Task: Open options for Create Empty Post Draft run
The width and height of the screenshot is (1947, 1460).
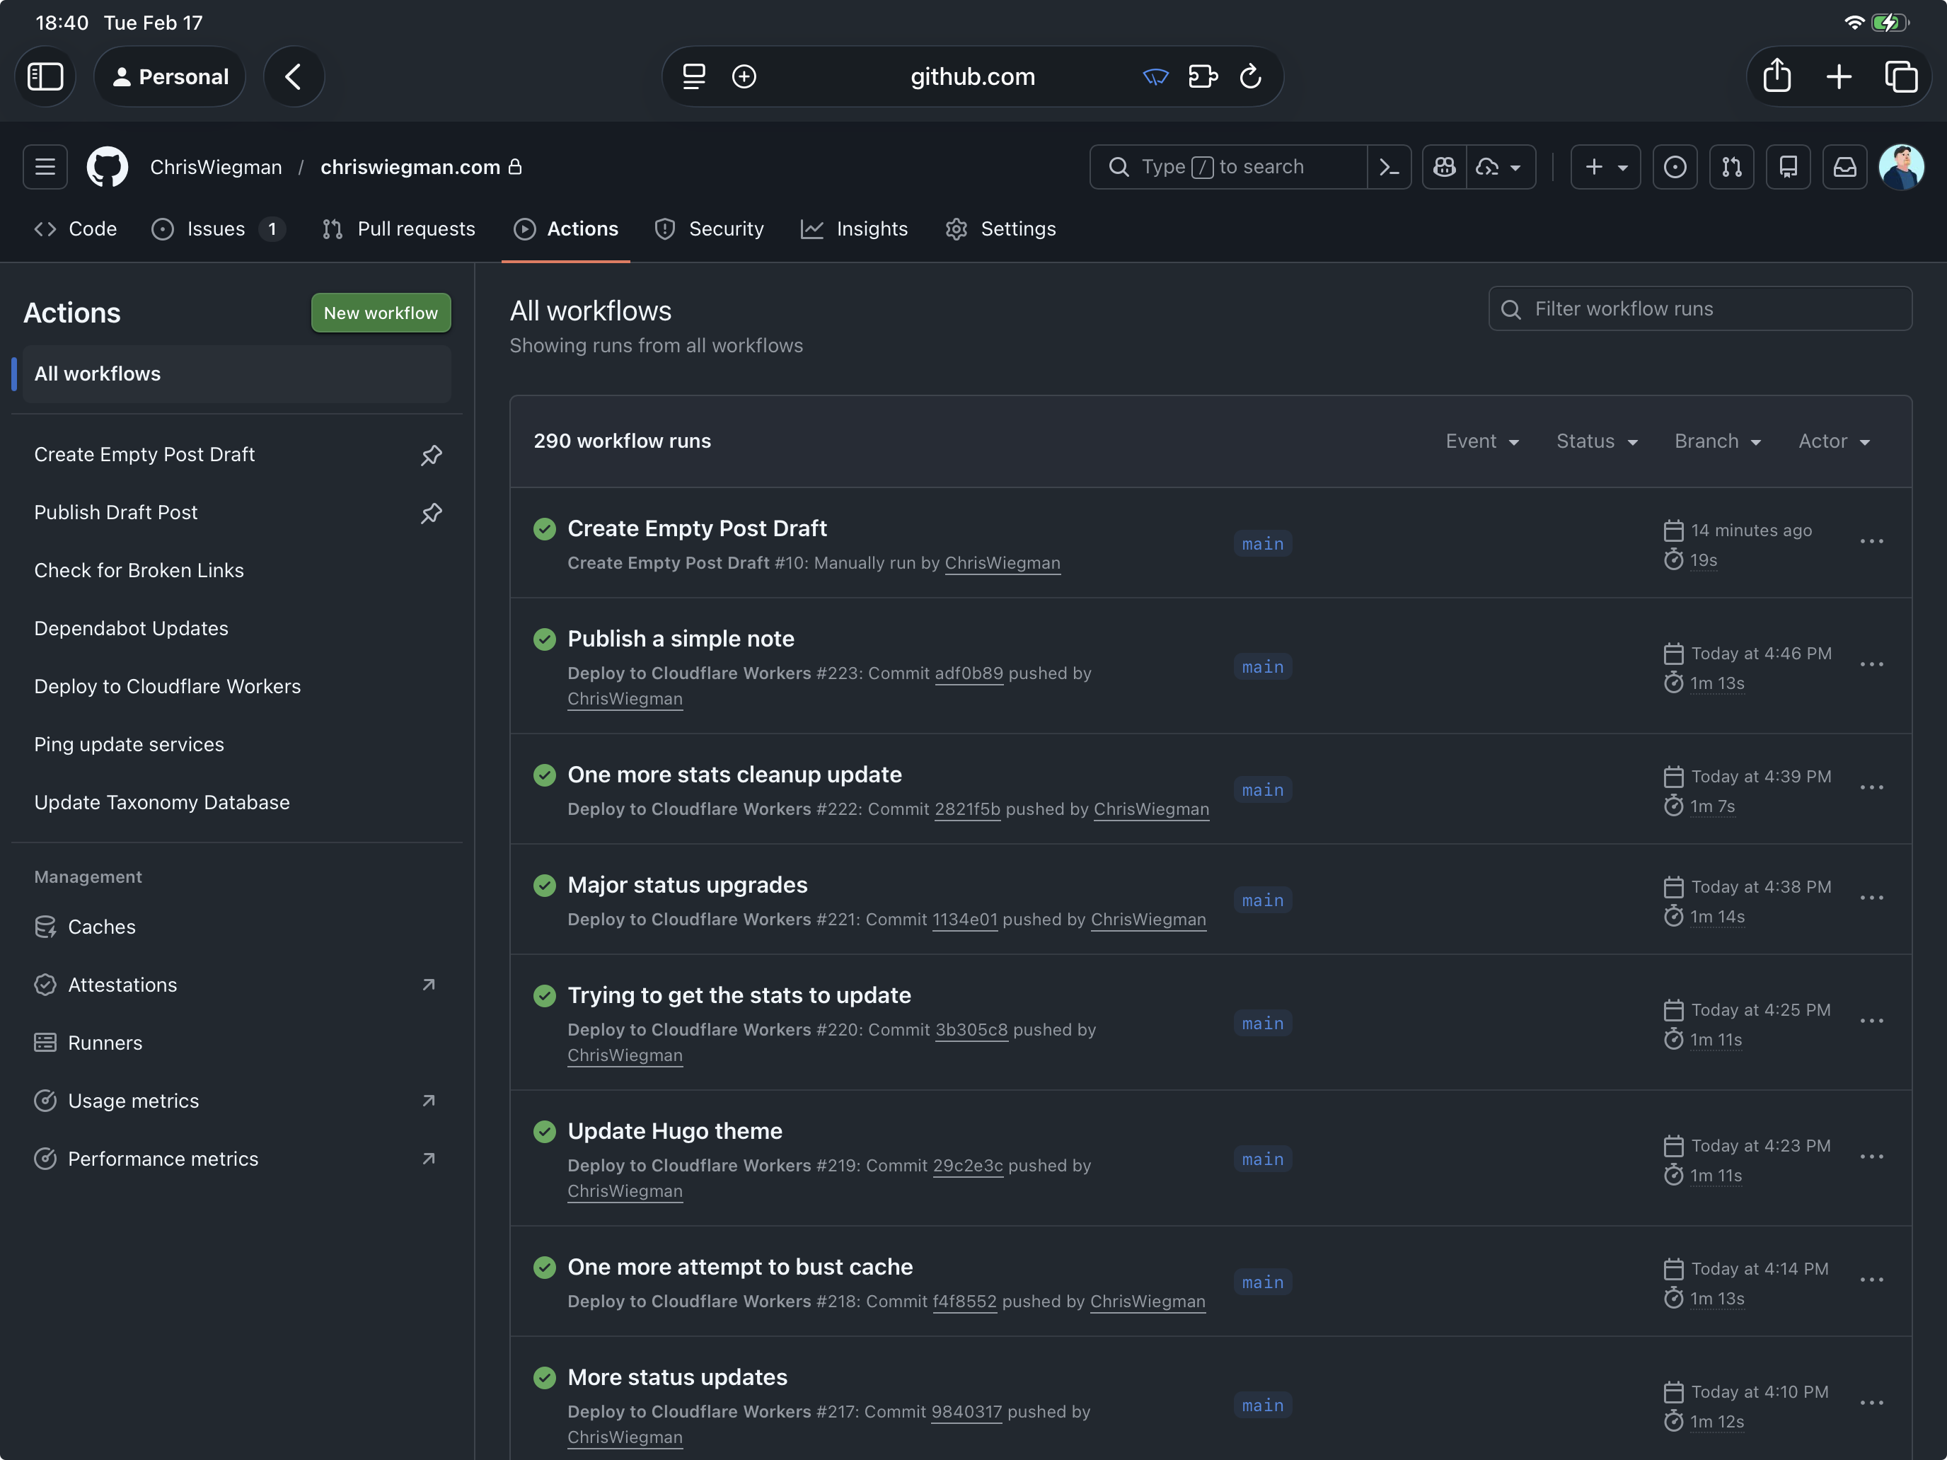Action: coord(1871,541)
